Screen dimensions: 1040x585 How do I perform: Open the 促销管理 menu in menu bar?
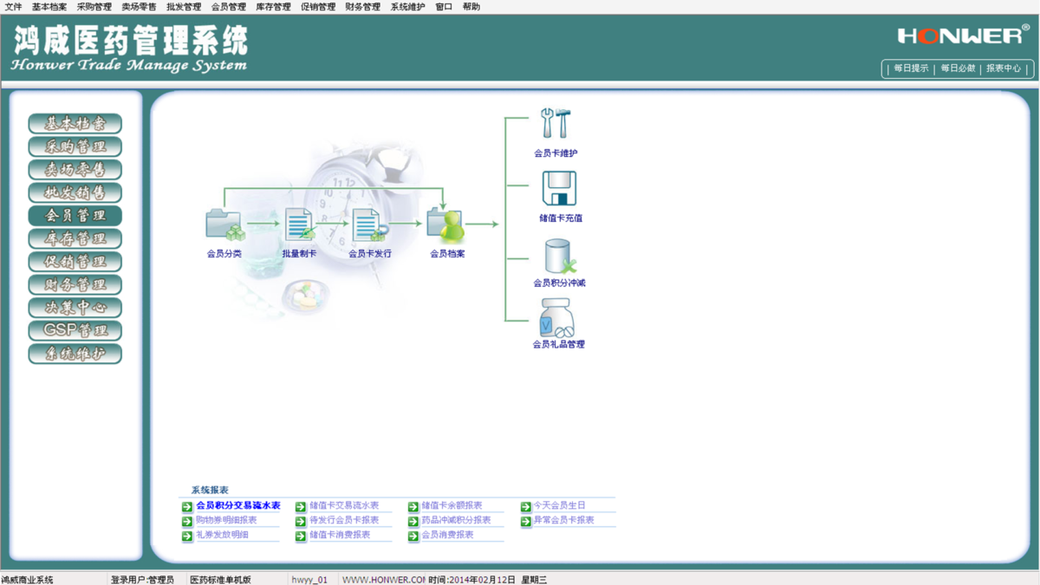[318, 7]
